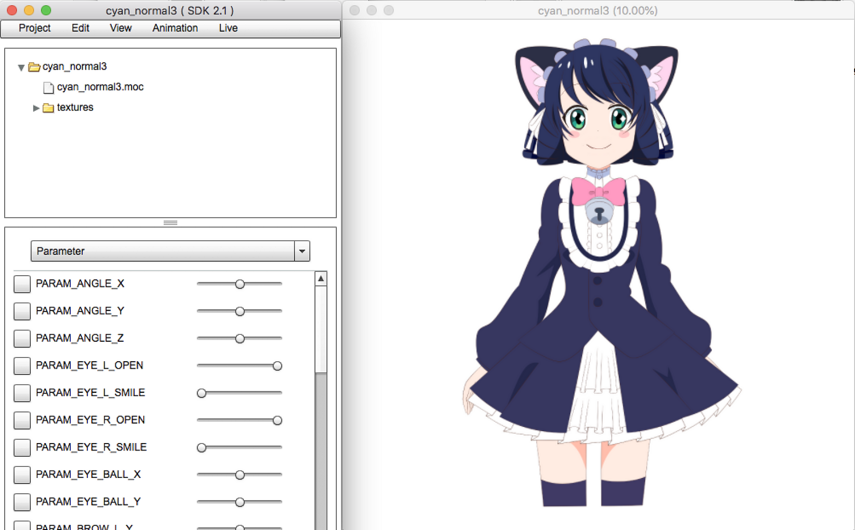The height and width of the screenshot is (530, 855).
Task: Toggle the PARAM_ANGLE_Z checkbox
Action: coord(22,338)
